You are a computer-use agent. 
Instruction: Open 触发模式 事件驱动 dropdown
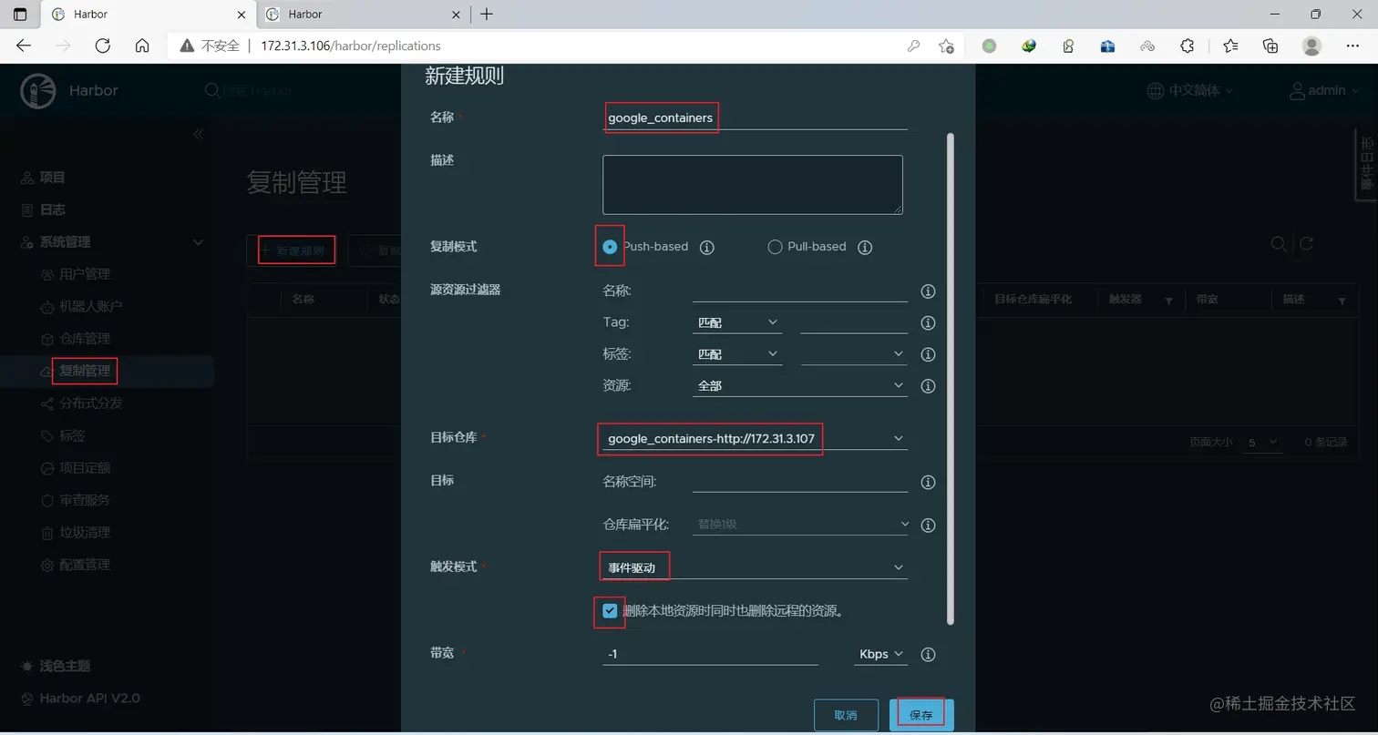755,567
